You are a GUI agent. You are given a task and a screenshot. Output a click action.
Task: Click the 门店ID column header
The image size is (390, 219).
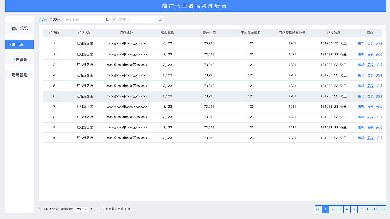(54, 33)
